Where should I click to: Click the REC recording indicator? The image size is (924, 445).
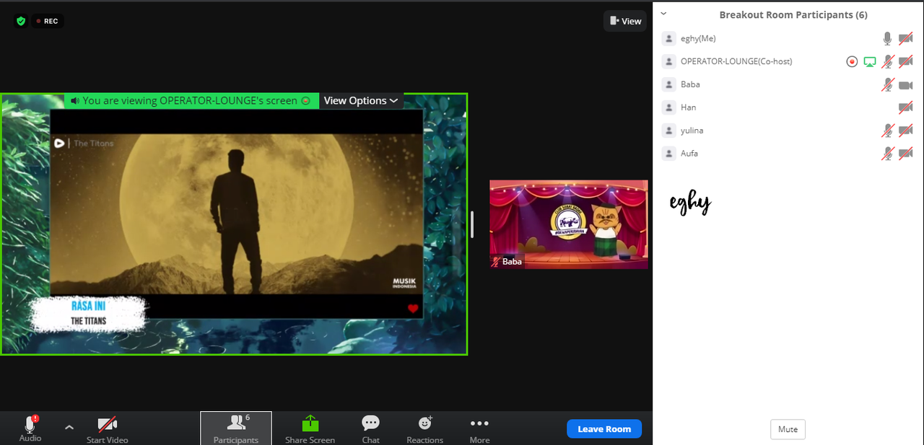point(48,21)
